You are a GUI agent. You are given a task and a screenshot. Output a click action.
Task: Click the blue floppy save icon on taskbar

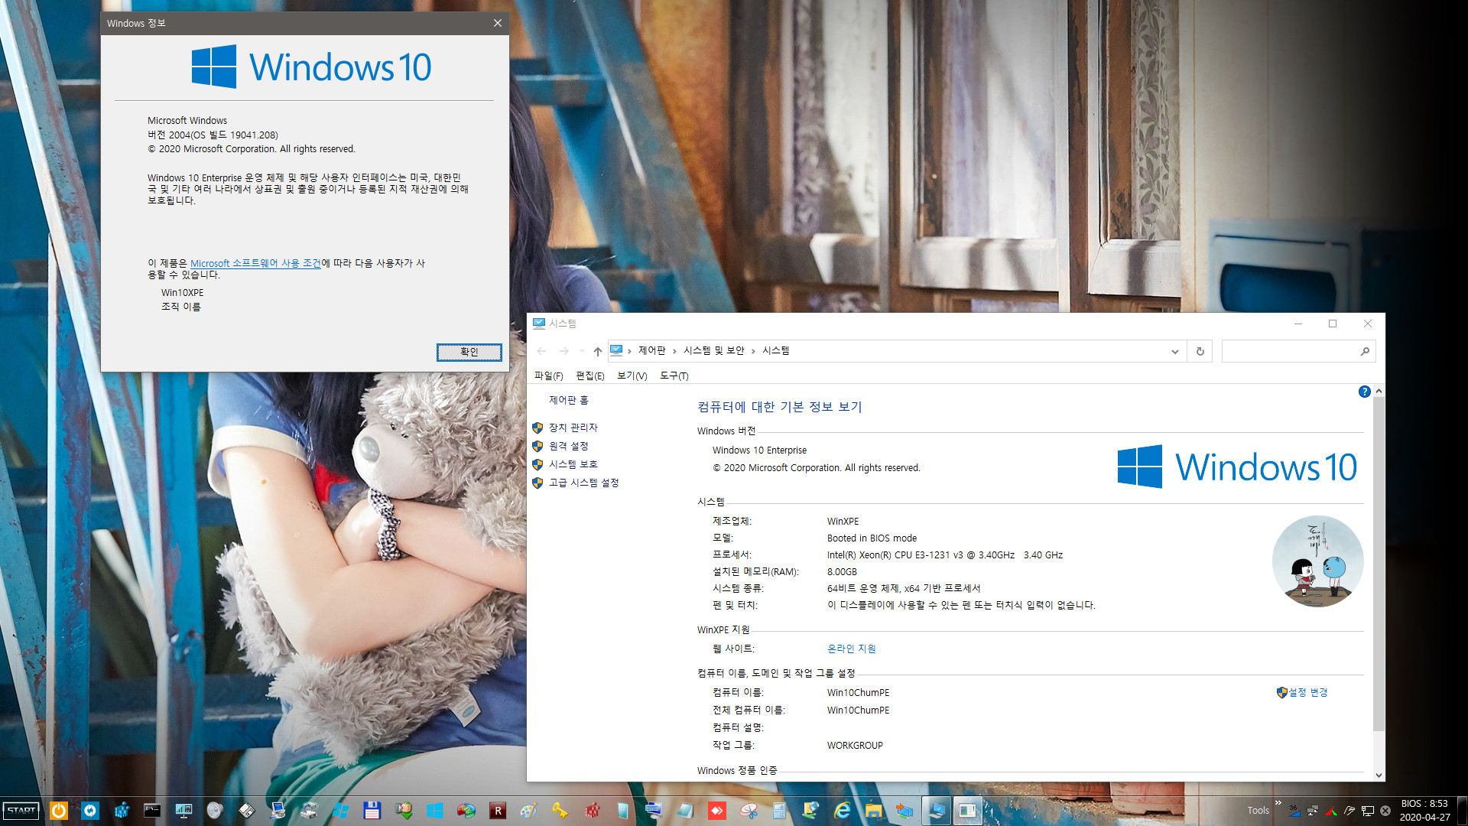coord(372,811)
